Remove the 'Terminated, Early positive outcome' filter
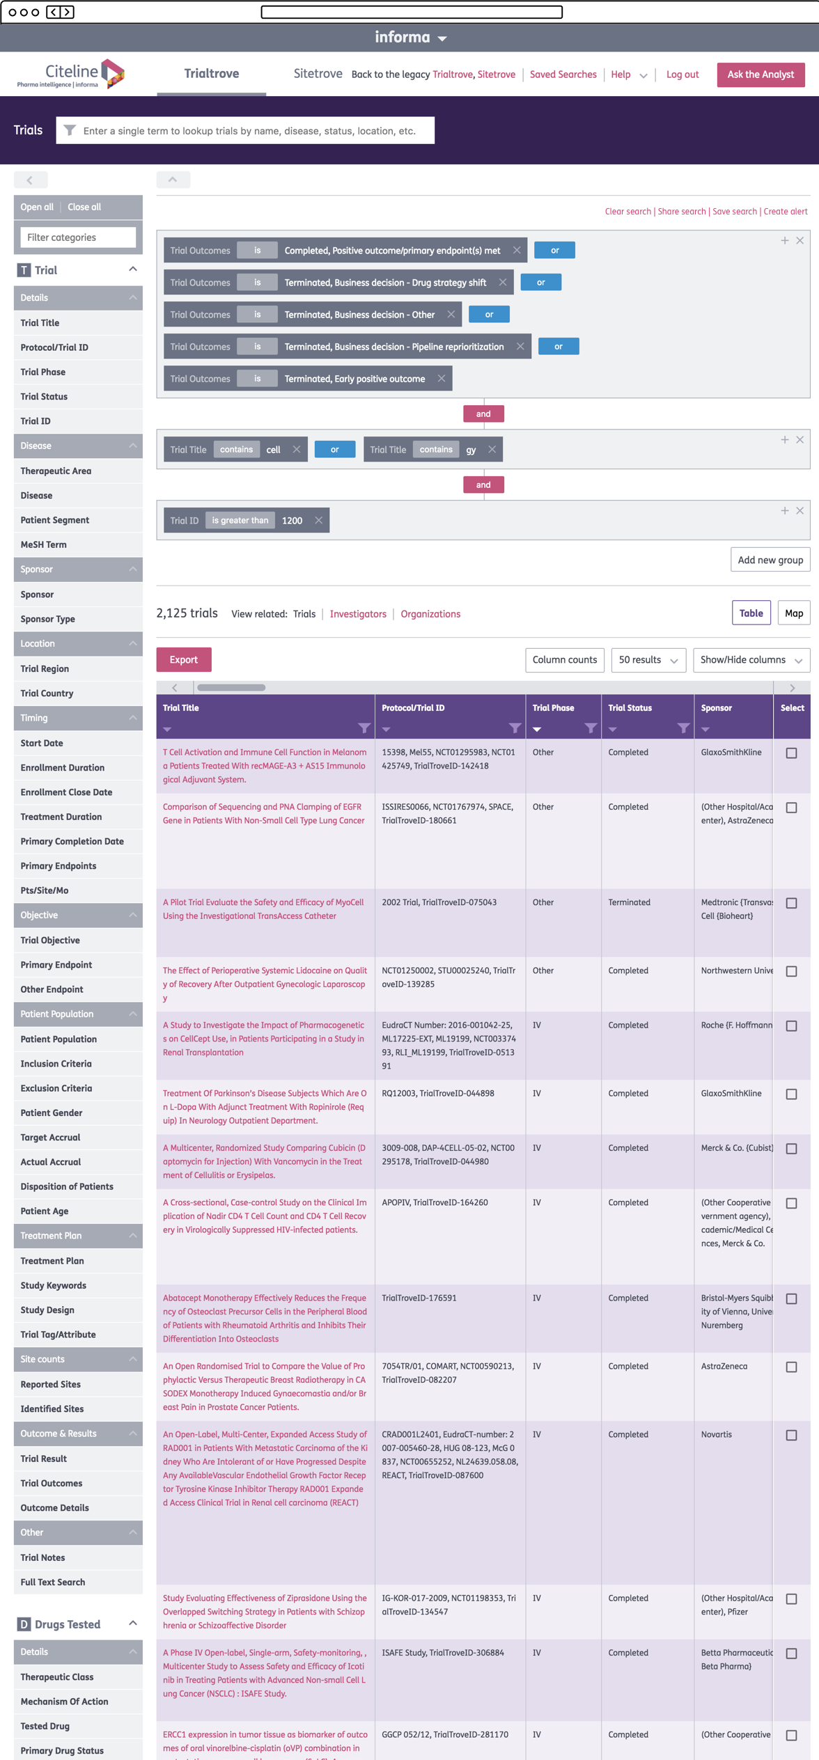The width and height of the screenshot is (819, 1760). tap(441, 379)
